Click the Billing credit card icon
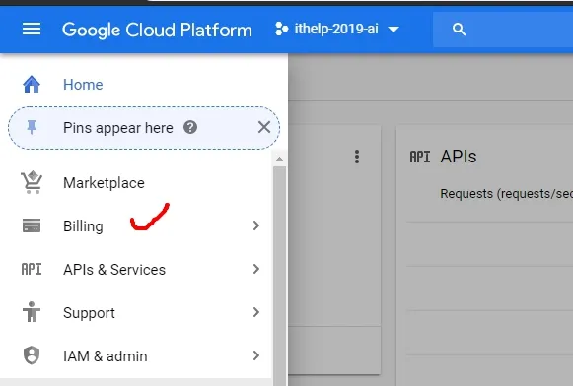 tap(32, 225)
